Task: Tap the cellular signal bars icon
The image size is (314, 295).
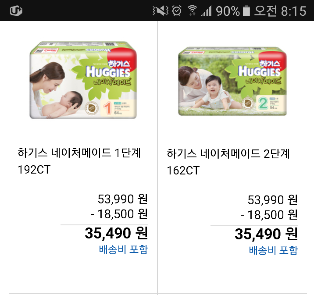Action: [206, 11]
